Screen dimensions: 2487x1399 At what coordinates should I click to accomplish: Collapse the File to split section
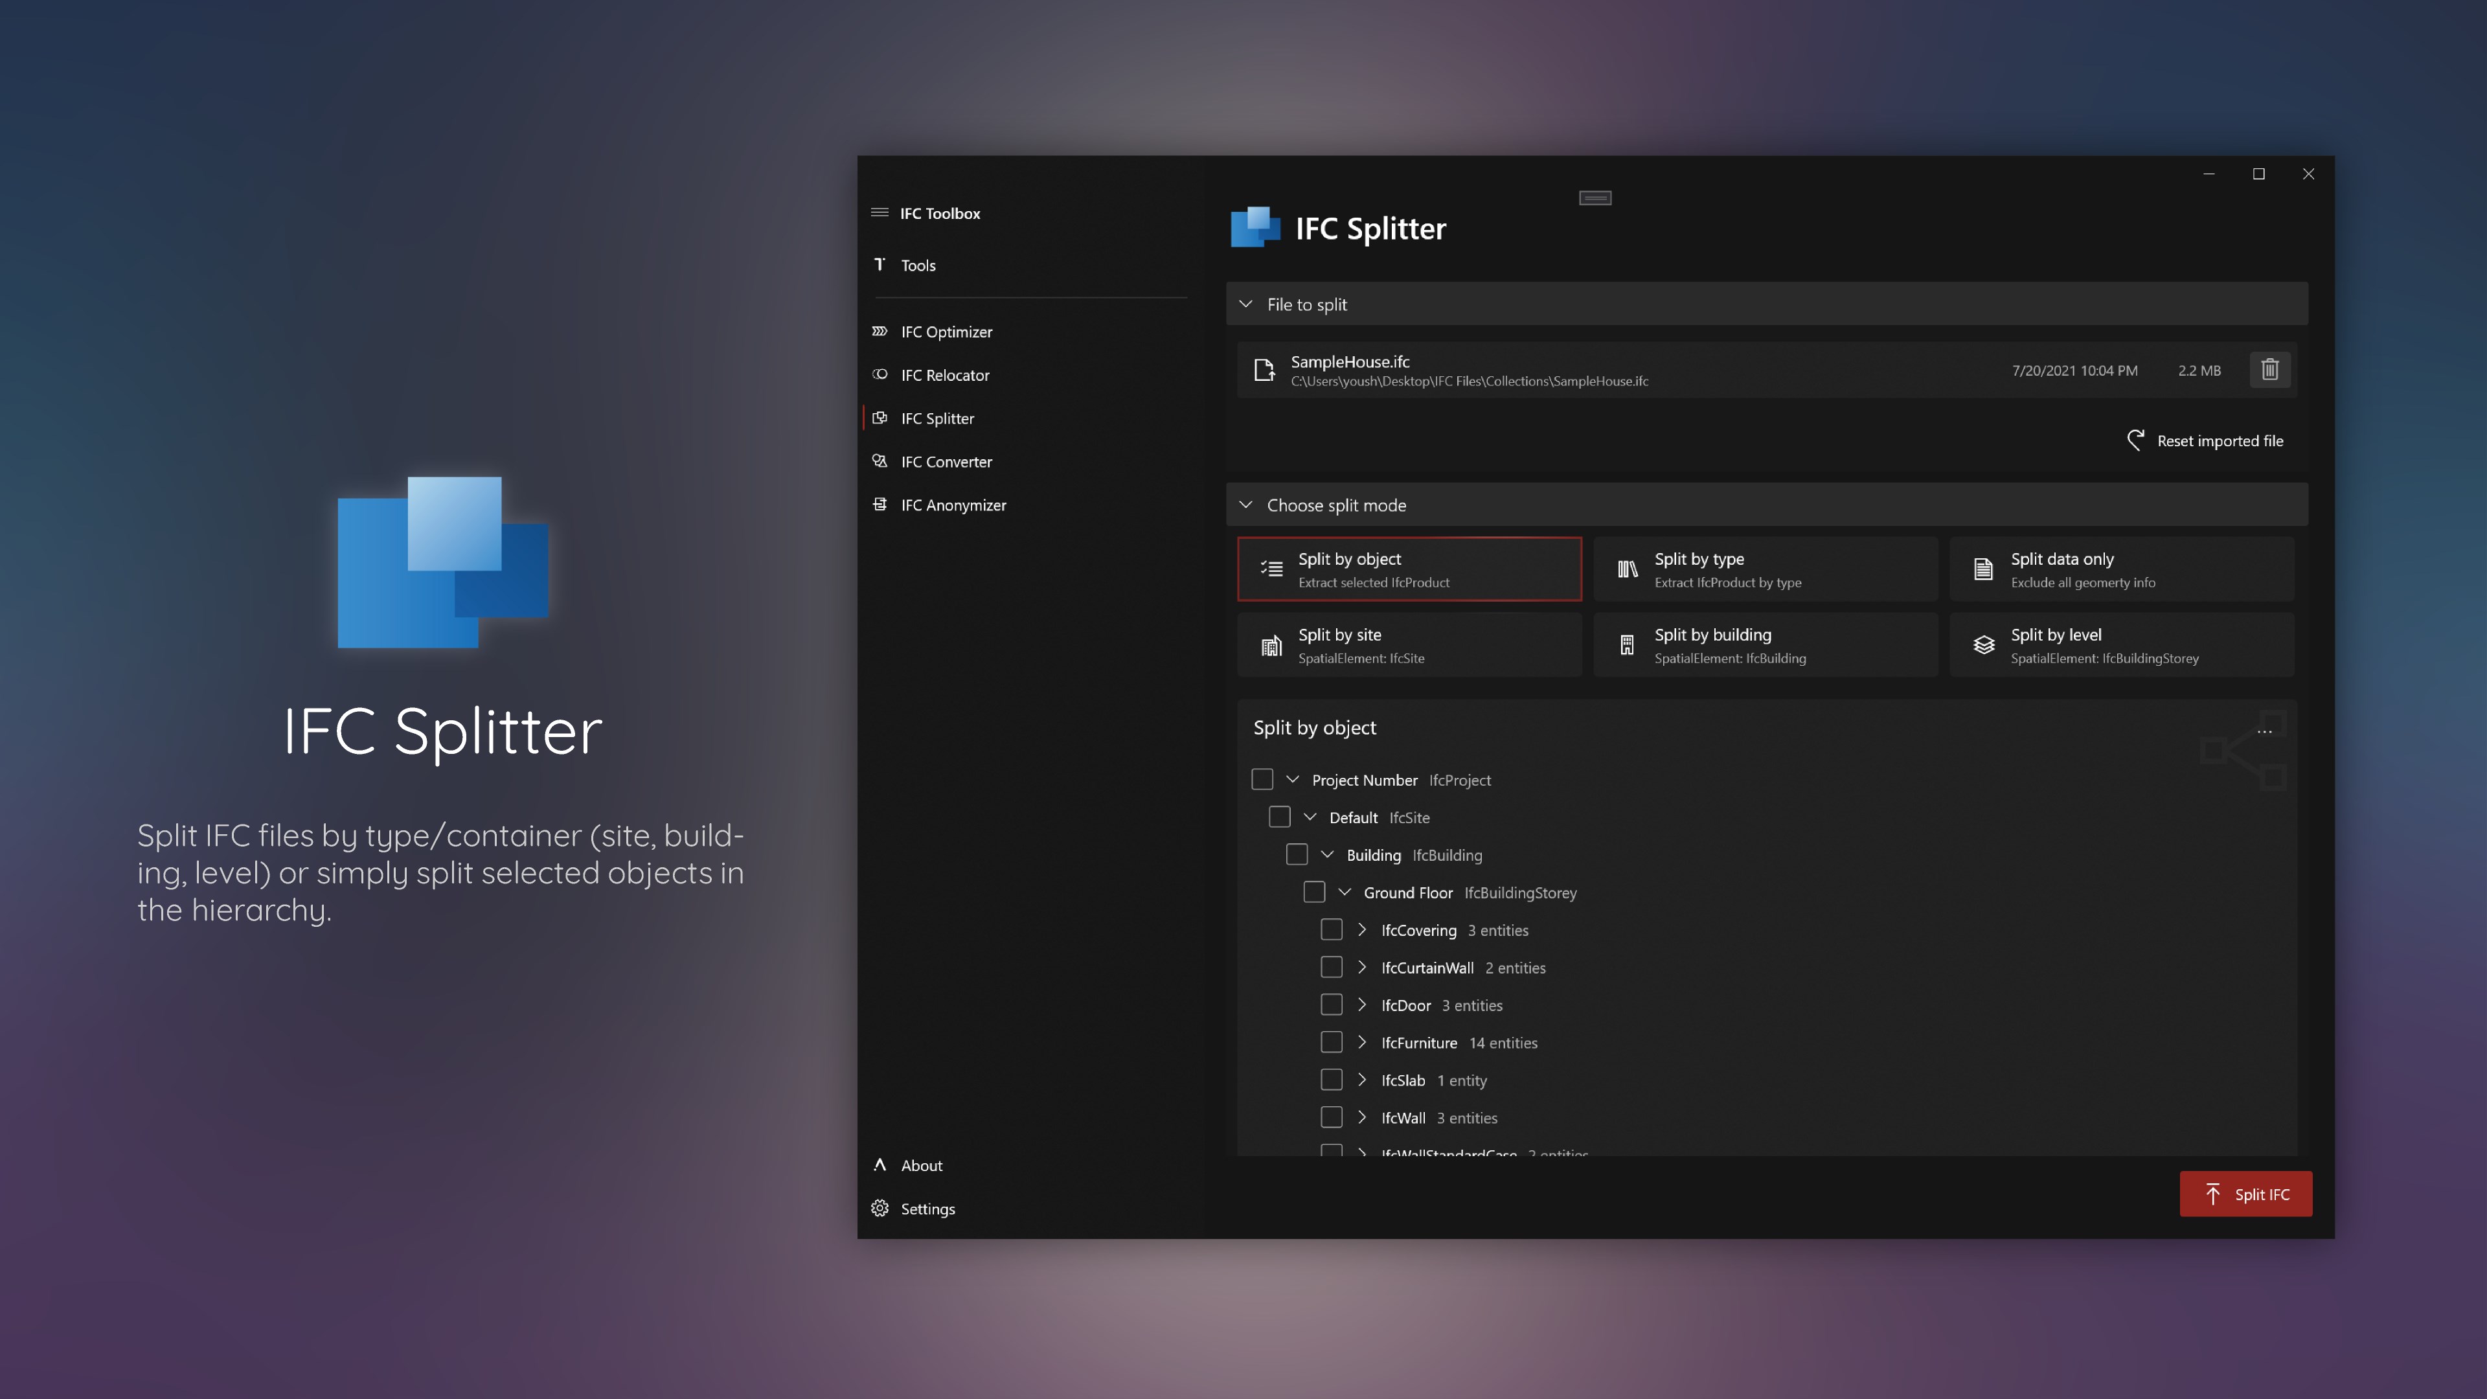click(x=1245, y=304)
